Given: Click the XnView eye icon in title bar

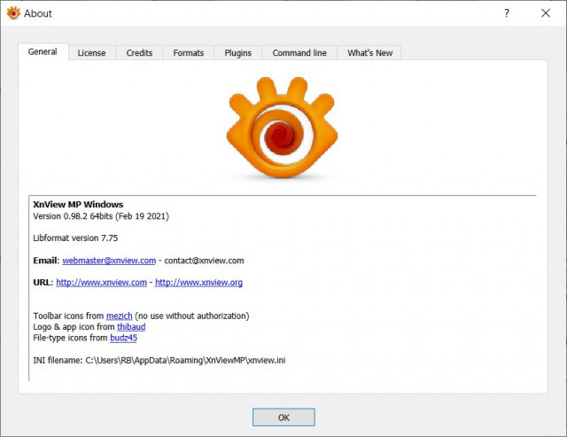Looking at the screenshot, I should click(x=13, y=13).
